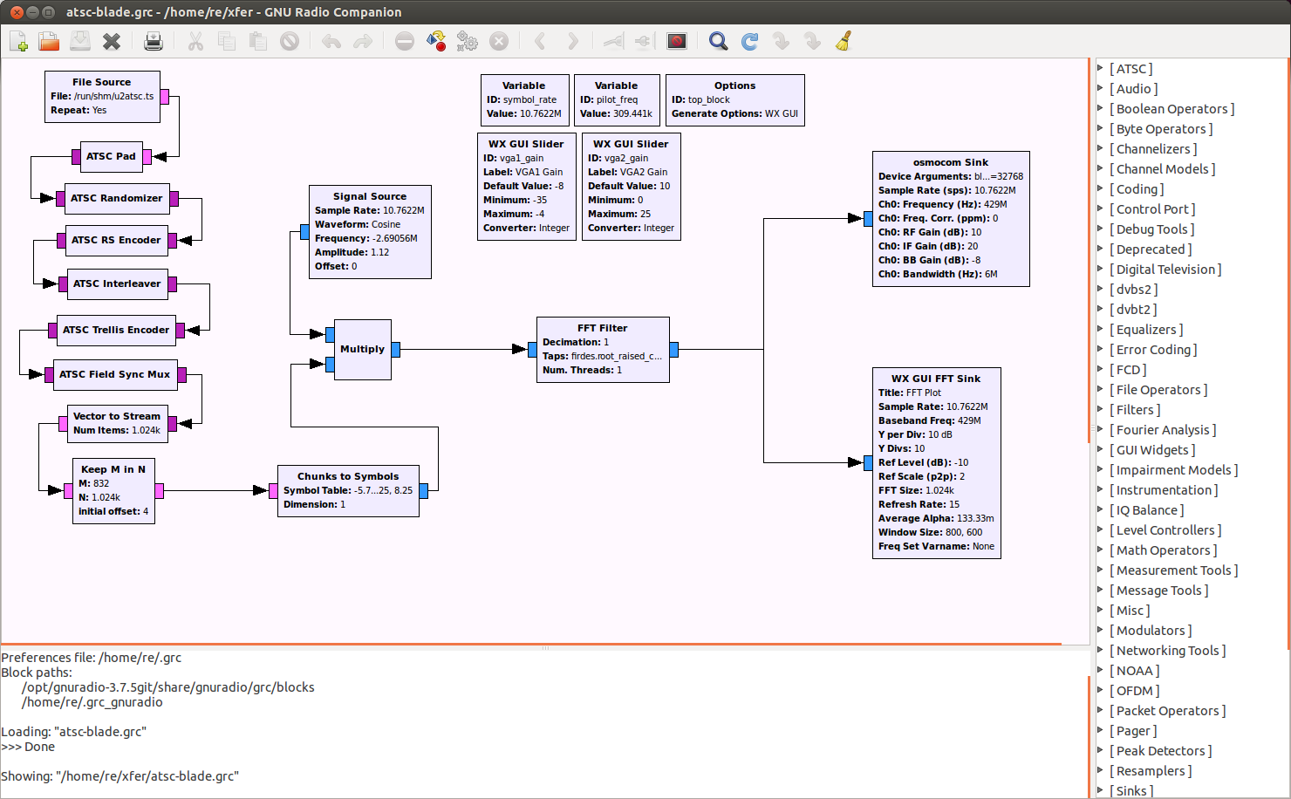Select the Digital Television category

pyautogui.click(x=1165, y=270)
